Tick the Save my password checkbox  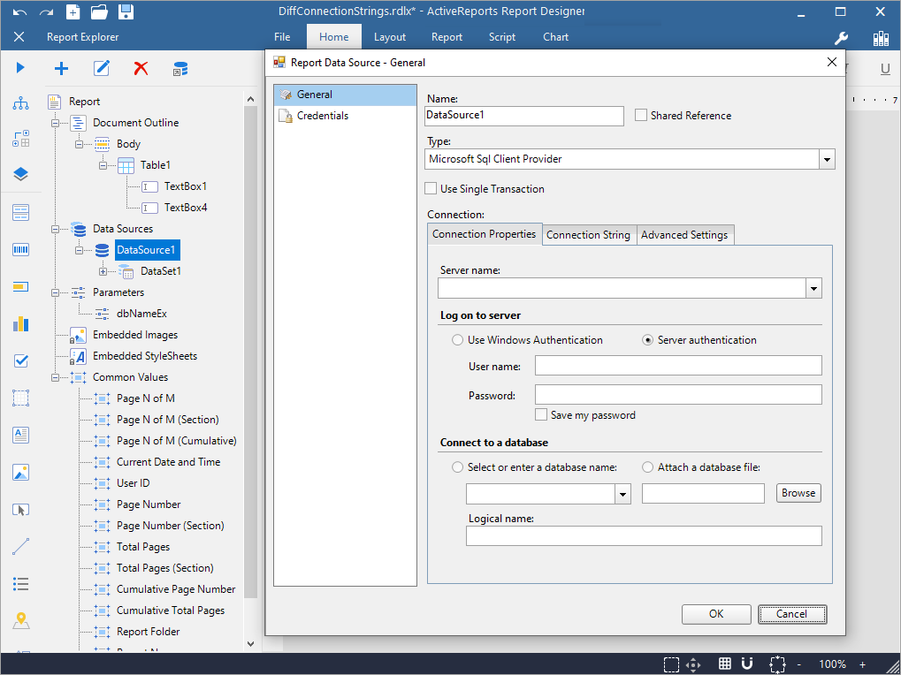coord(541,414)
